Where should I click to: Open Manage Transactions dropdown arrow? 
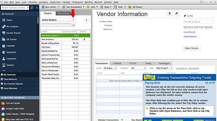(122, 120)
